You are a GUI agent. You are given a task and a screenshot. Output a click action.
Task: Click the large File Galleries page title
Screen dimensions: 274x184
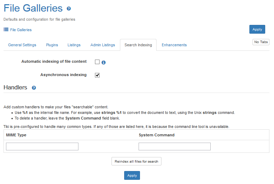(33, 8)
